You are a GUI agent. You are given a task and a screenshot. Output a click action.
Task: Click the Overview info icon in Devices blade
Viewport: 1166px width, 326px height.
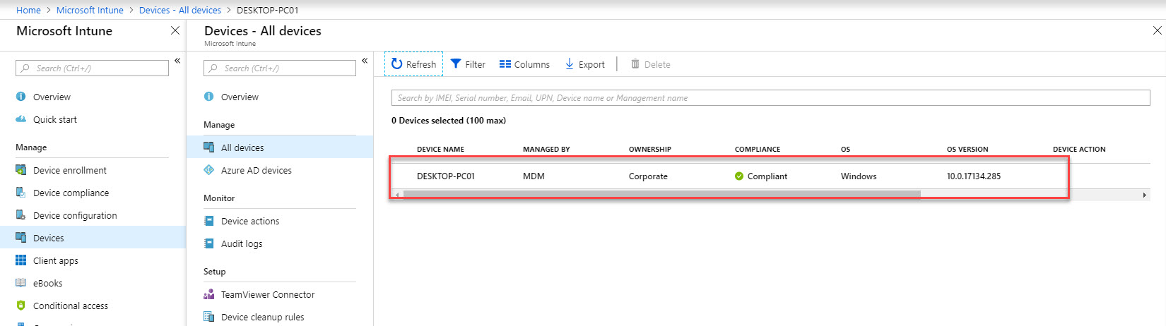click(209, 97)
